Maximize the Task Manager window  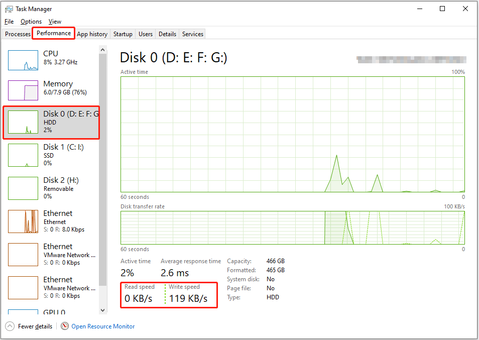click(x=442, y=9)
